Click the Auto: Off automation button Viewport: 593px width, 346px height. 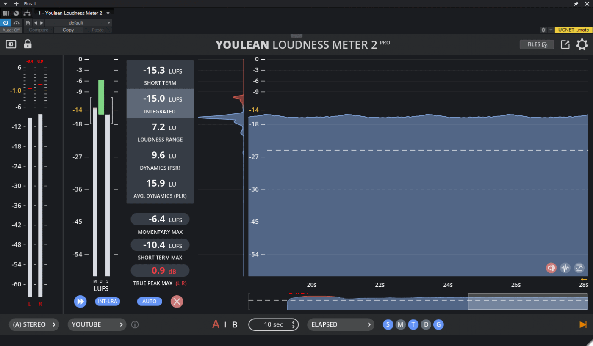pos(11,30)
